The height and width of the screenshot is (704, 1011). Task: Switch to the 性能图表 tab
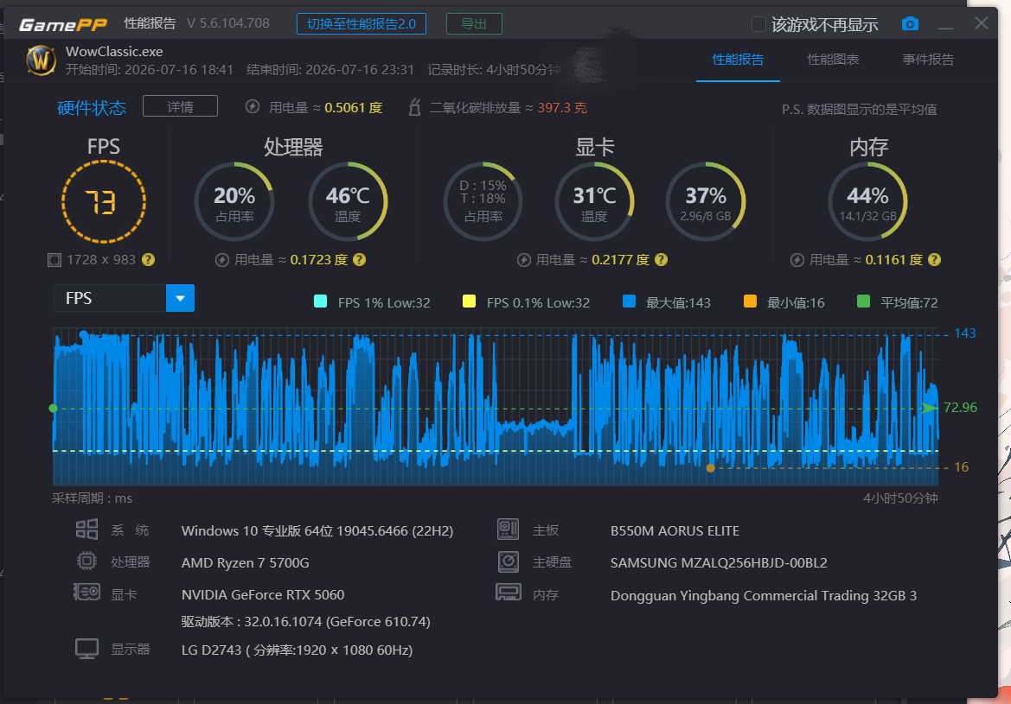point(833,60)
